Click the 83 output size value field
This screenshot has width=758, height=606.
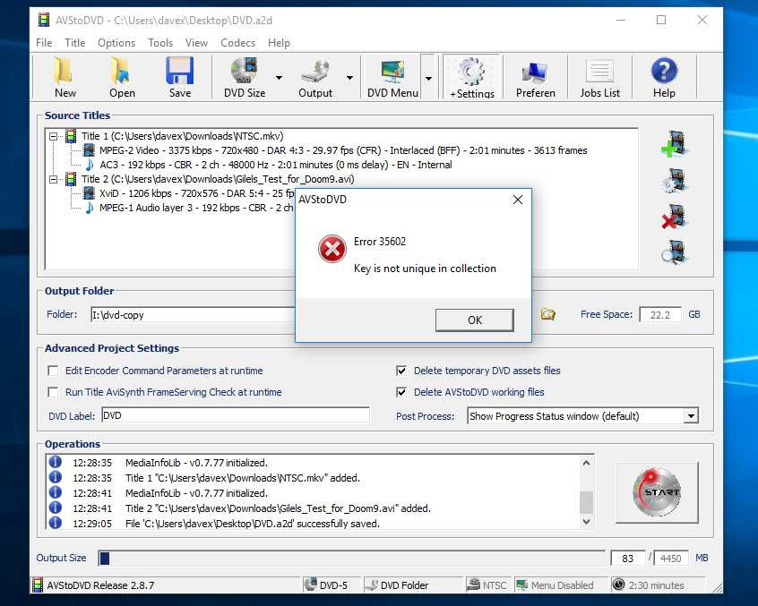pos(627,559)
